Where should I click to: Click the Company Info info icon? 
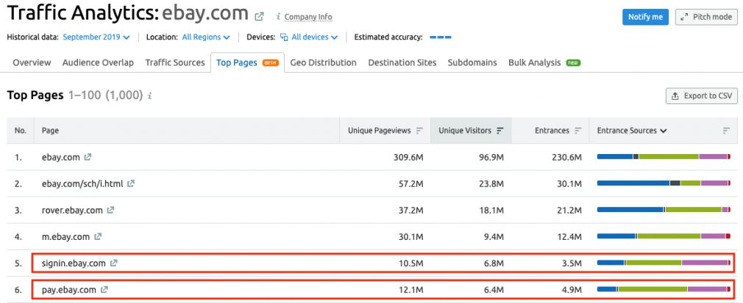[279, 17]
